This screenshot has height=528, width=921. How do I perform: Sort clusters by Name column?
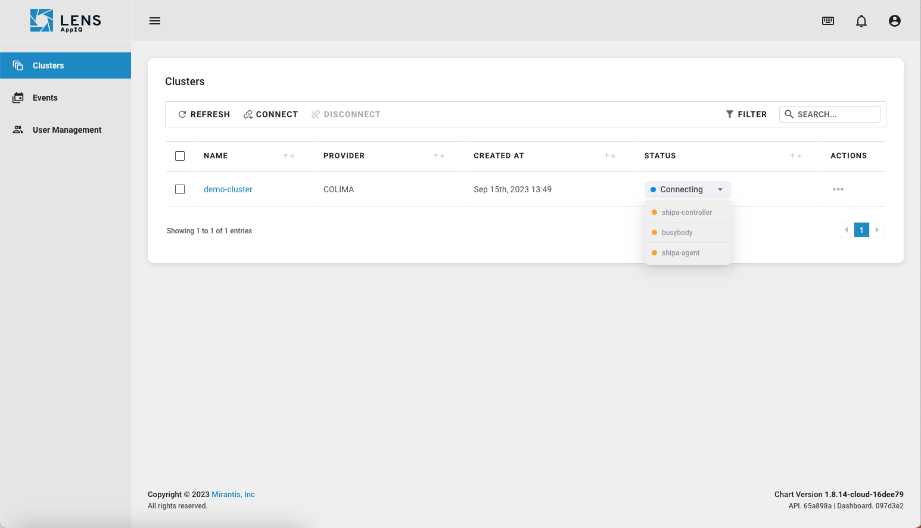click(289, 156)
